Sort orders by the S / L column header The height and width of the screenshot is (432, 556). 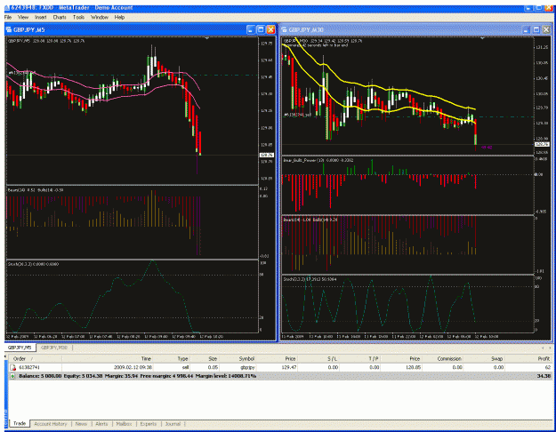pos(319,358)
